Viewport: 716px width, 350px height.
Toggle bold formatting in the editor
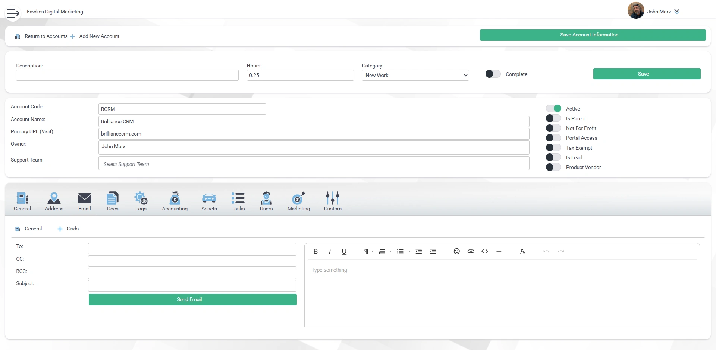pyautogui.click(x=315, y=251)
